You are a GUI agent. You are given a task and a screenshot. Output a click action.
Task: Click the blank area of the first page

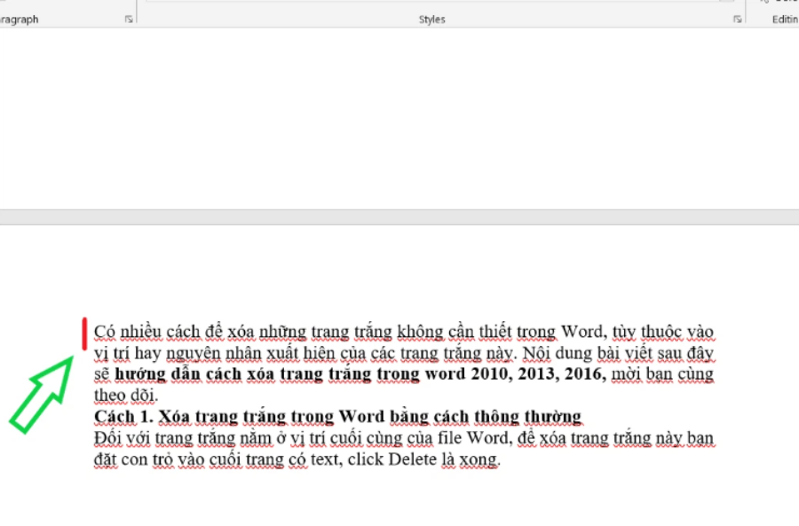399,115
